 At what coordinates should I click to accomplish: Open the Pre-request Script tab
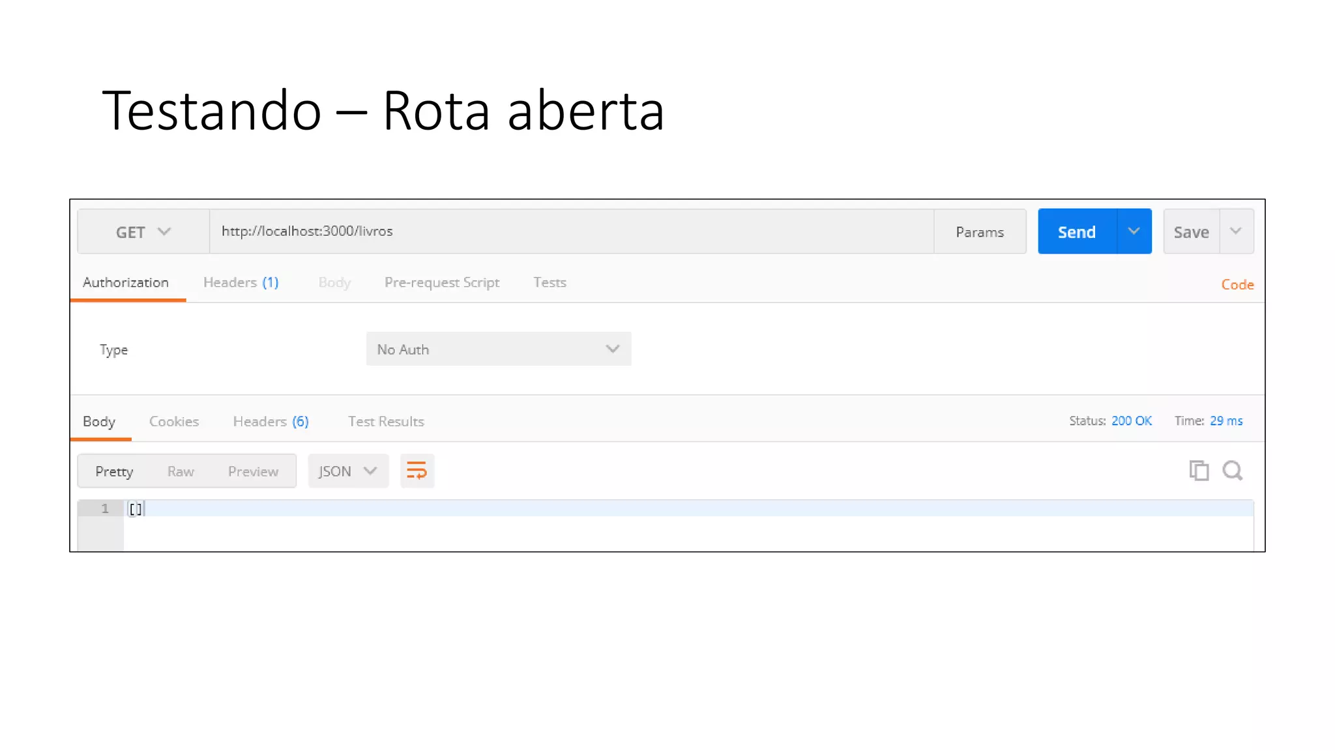(x=442, y=282)
